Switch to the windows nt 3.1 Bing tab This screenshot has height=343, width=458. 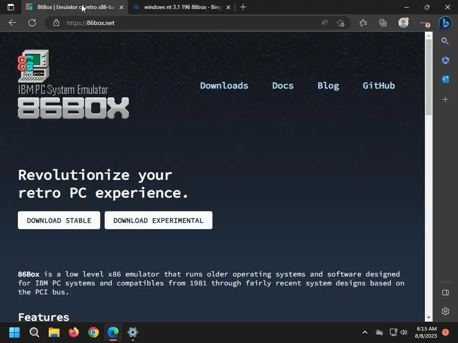coord(182,7)
